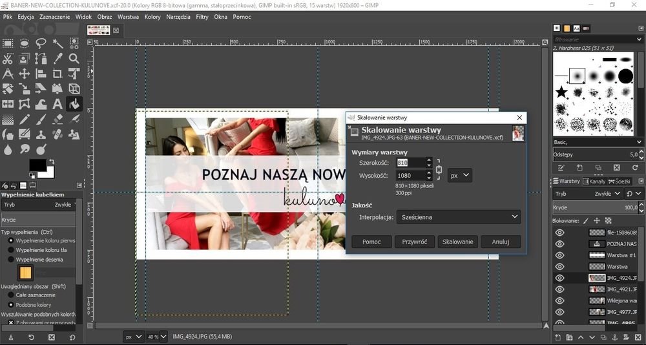Activate the Paths tool
Viewport: 646px width, 345px height.
(x=41, y=59)
